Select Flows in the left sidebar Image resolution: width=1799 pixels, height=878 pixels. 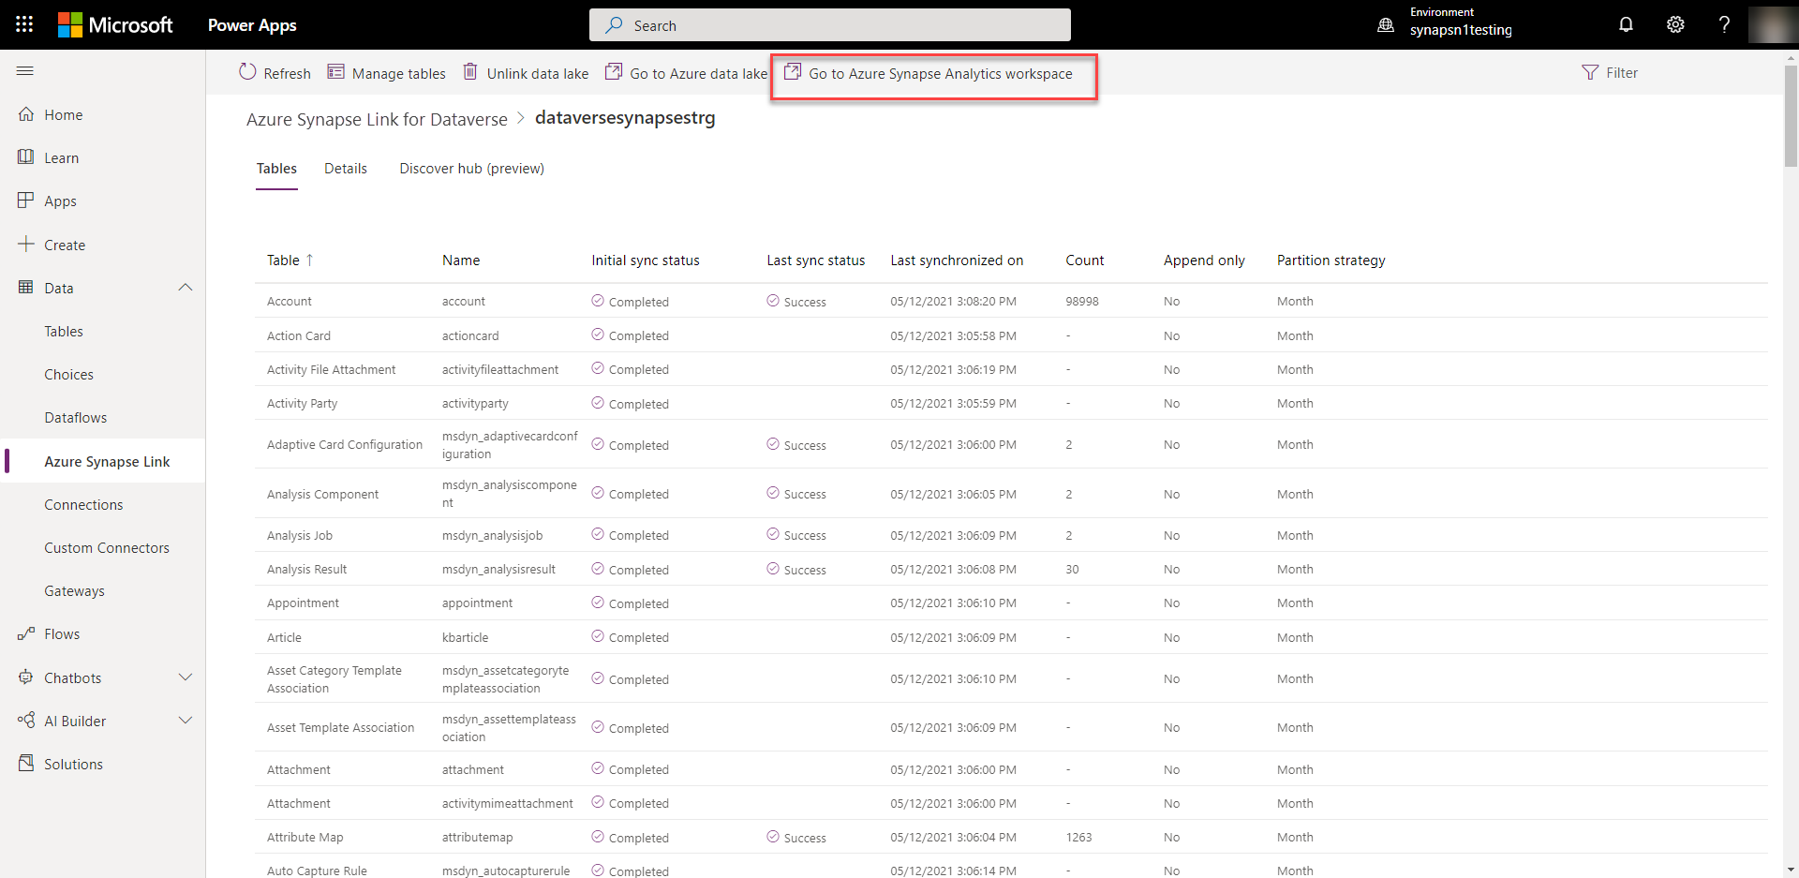pyautogui.click(x=62, y=633)
